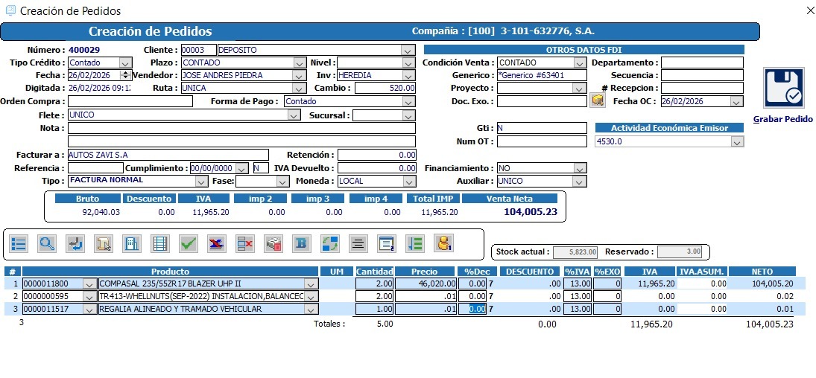Open the Moneda LOCAL dropdown
The width and height of the screenshot is (816, 378).
[409, 182]
